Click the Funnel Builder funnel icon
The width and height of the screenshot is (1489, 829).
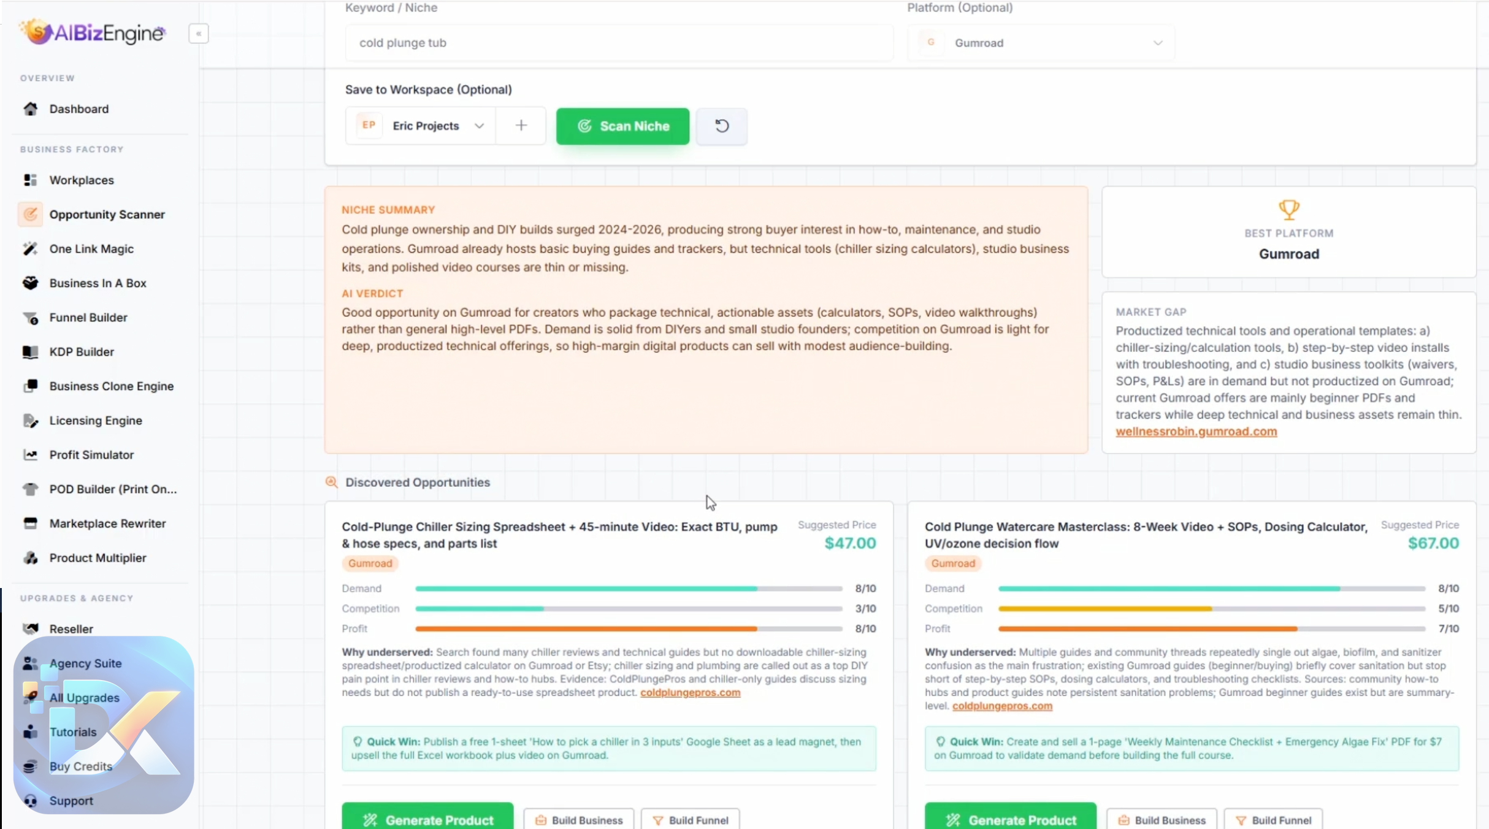click(x=30, y=318)
